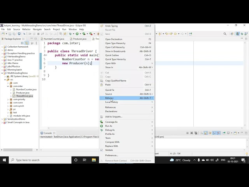Click Add to Snippets... entry

tap(127, 117)
